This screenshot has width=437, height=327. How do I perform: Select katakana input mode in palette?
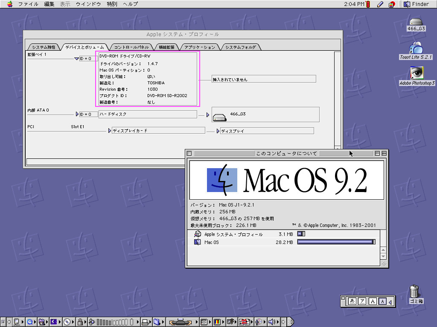tap(362, 301)
